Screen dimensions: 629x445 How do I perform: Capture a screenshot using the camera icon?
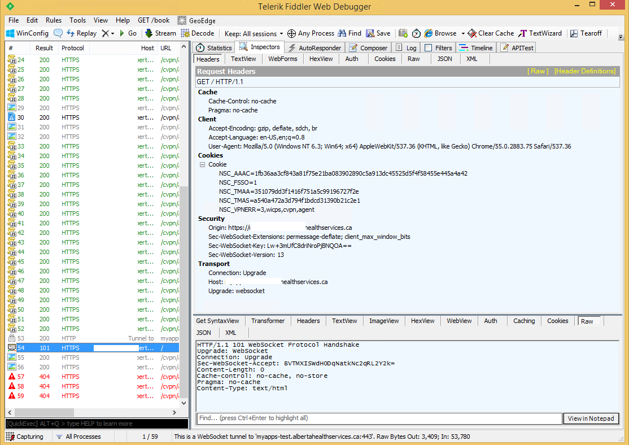click(403, 33)
